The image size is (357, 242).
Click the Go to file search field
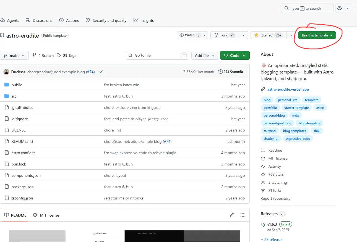tap(157, 55)
